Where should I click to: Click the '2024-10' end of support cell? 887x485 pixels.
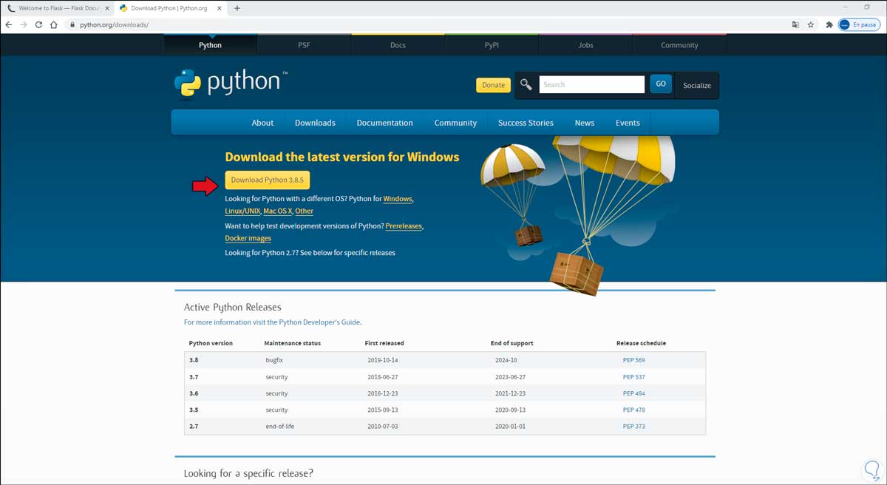coord(506,360)
